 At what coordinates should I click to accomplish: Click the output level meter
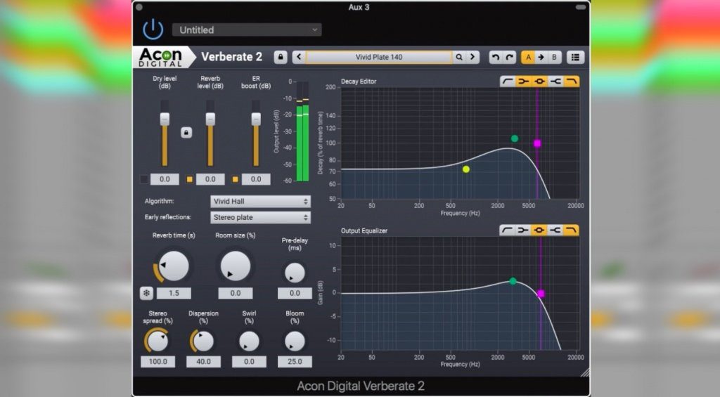(302, 131)
